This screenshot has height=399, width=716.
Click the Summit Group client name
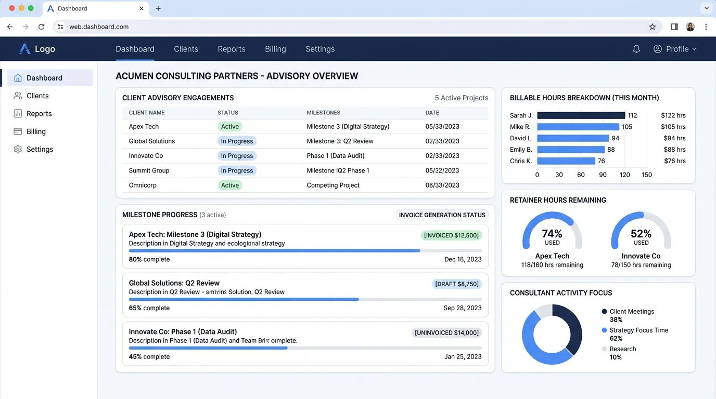(149, 170)
